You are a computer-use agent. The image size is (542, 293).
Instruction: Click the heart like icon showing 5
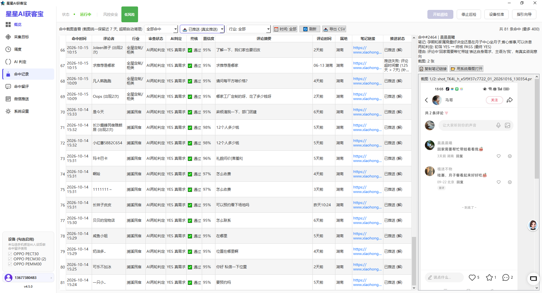tap(472, 278)
